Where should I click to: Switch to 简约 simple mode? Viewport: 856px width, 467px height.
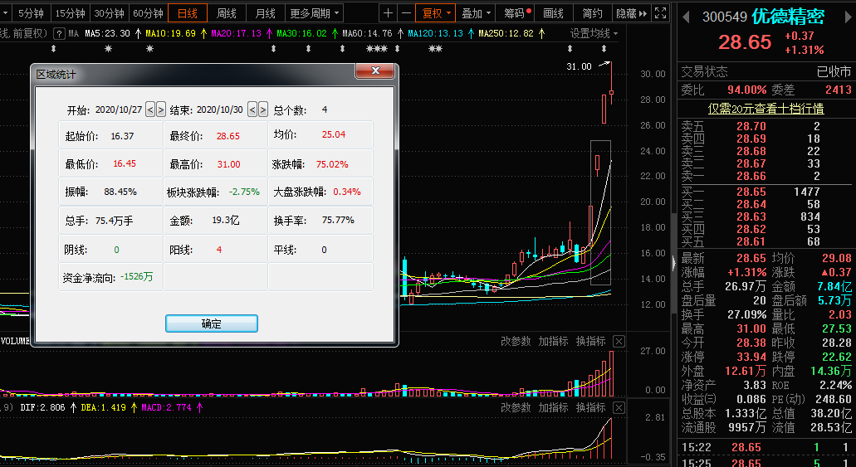coord(592,13)
